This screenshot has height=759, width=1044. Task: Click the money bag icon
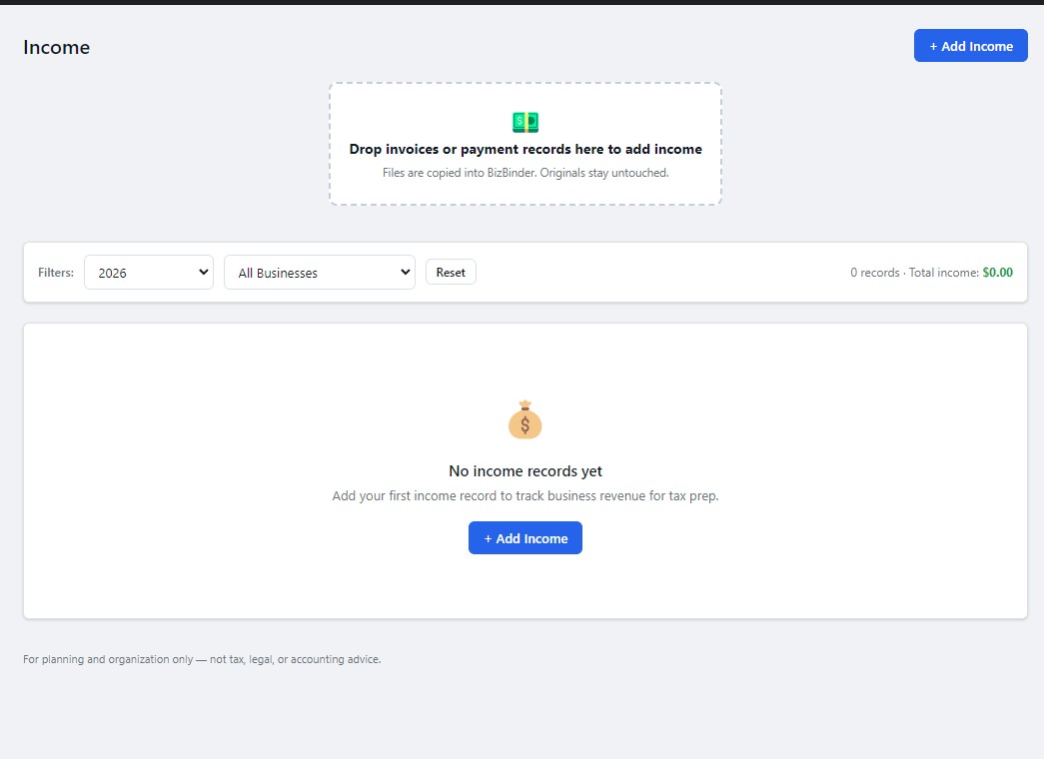[525, 419]
